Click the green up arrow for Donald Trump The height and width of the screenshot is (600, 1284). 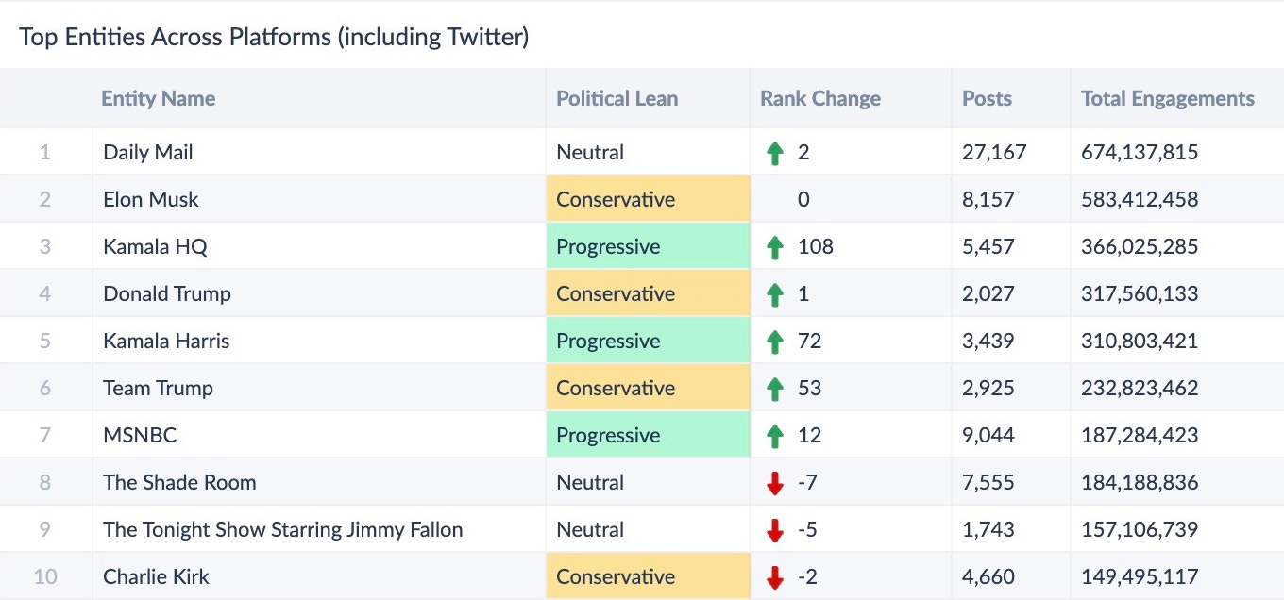775,294
